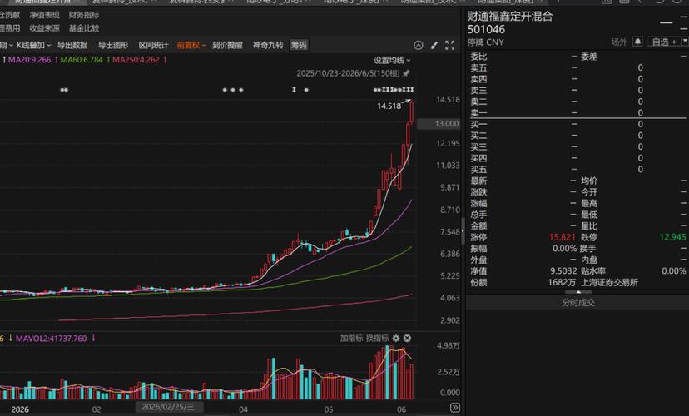Open the 设置均线 dropdown

392,60
